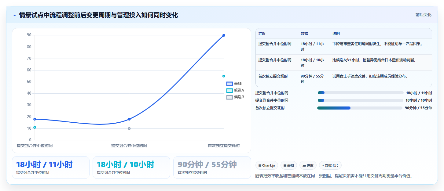Click the 首次独立提交耗时 progress row label
The width and height of the screenshot is (444, 191).
[270, 108]
